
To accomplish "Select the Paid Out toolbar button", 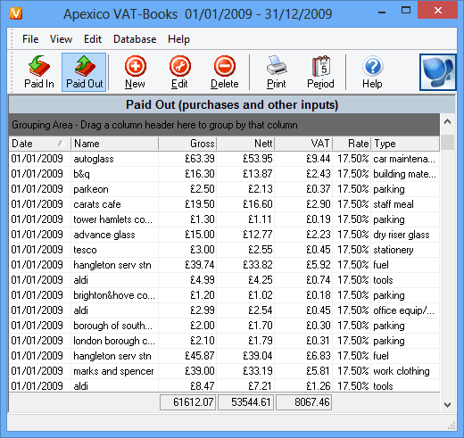I will 84,72.
